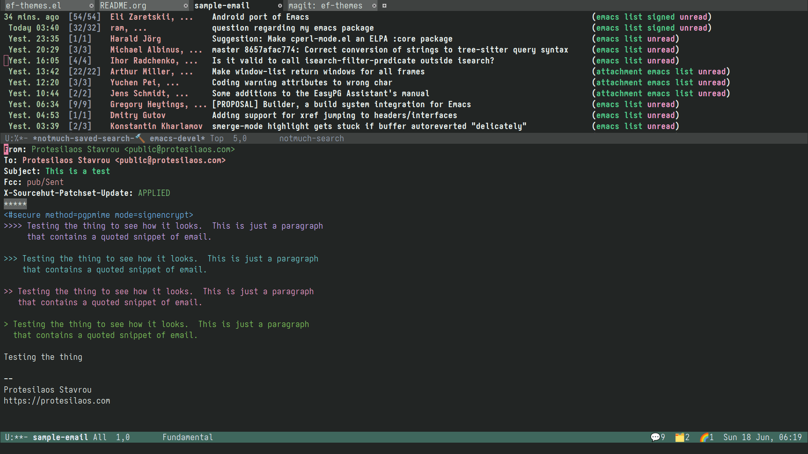Click the date and time Sun 18 Jun
Viewport: 808px width, 454px height.
[x=763, y=437]
